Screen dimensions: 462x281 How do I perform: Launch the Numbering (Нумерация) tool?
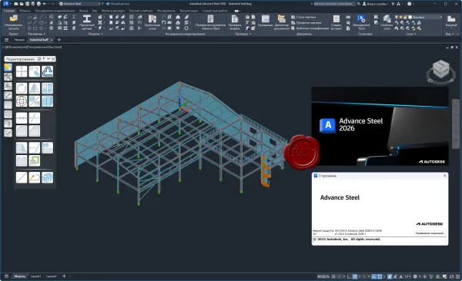[265, 21]
